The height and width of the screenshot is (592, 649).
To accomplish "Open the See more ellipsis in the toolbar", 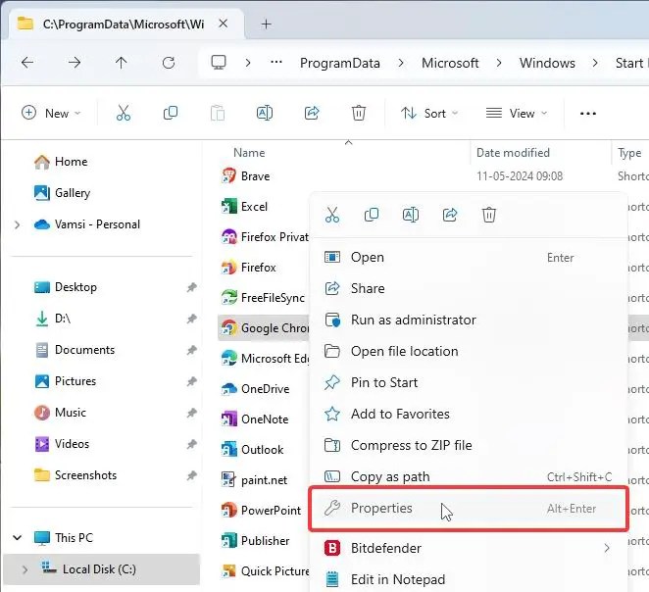I will click(588, 114).
